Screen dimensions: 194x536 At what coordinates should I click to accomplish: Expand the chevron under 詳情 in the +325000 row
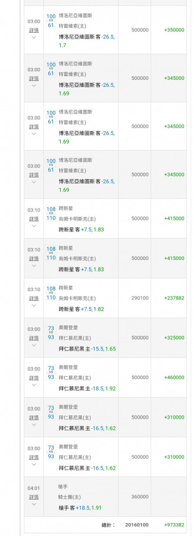(x=34, y=345)
